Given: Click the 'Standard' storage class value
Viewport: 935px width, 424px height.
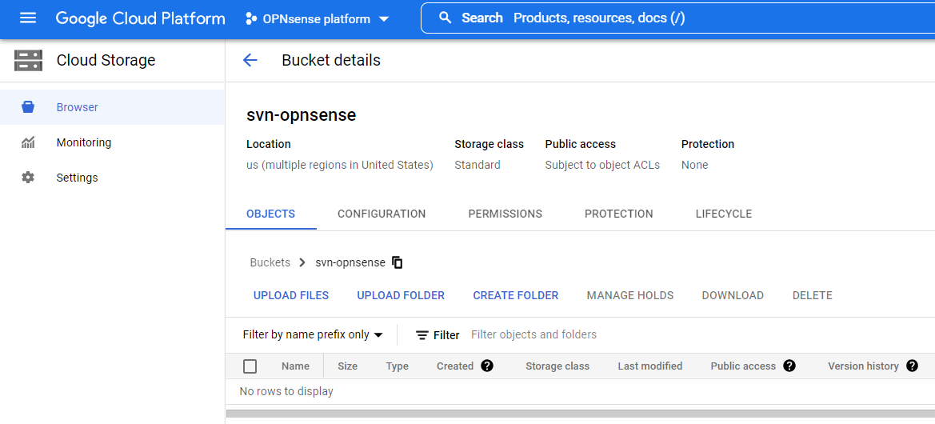Looking at the screenshot, I should click(477, 165).
